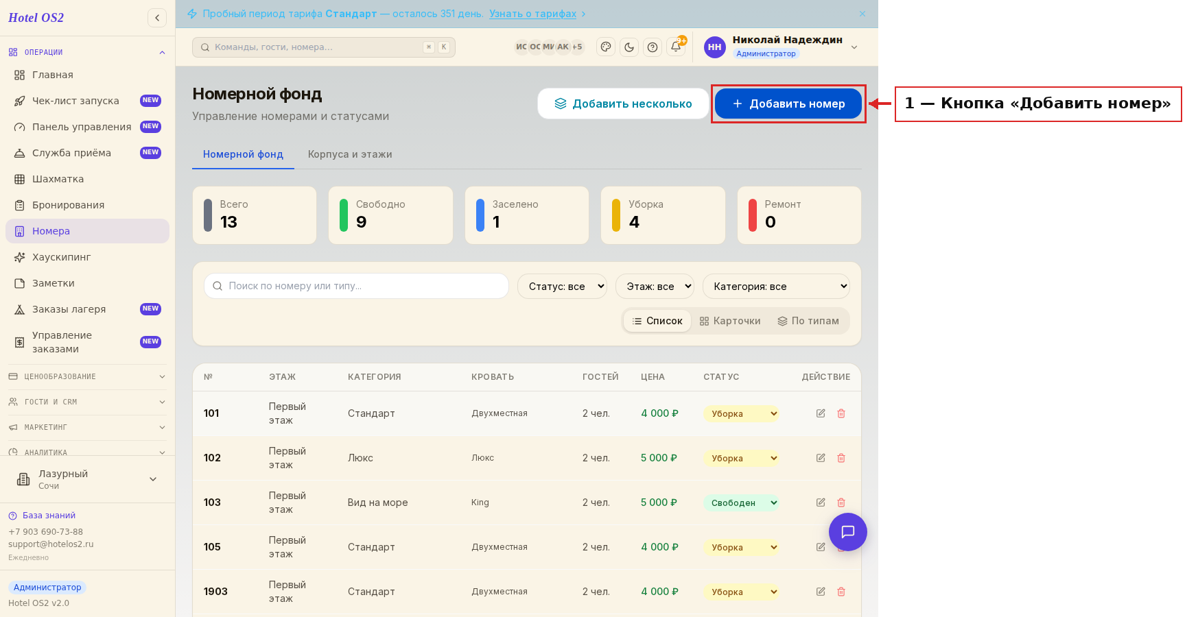The width and height of the screenshot is (1198, 617).
Task: Expand the ГОСТИ И CRM section
Action: tap(87, 402)
